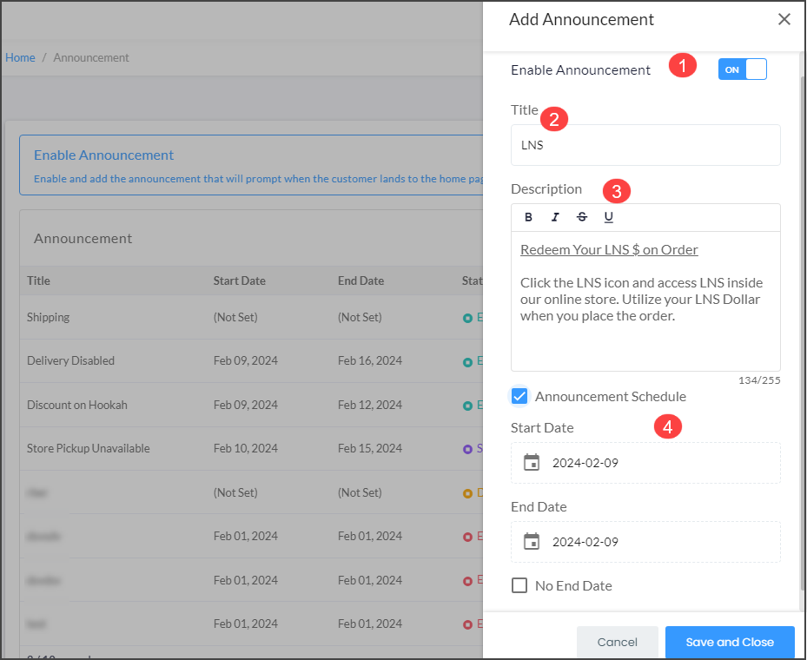Click Feb 12, 2024 end date cell
The width and height of the screenshot is (807, 660).
tap(369, 405)
